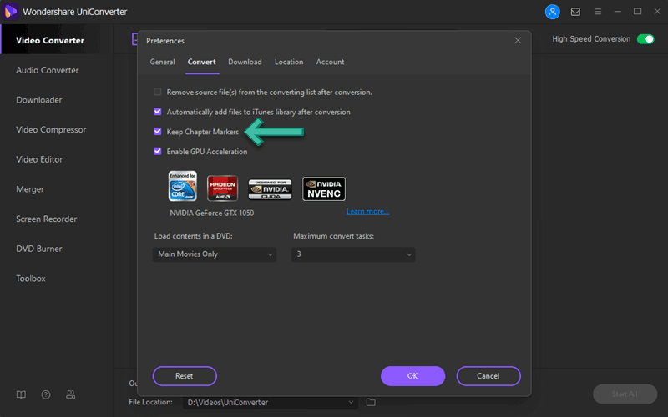Open Toolbox in sidebar

tap(31, 279)
